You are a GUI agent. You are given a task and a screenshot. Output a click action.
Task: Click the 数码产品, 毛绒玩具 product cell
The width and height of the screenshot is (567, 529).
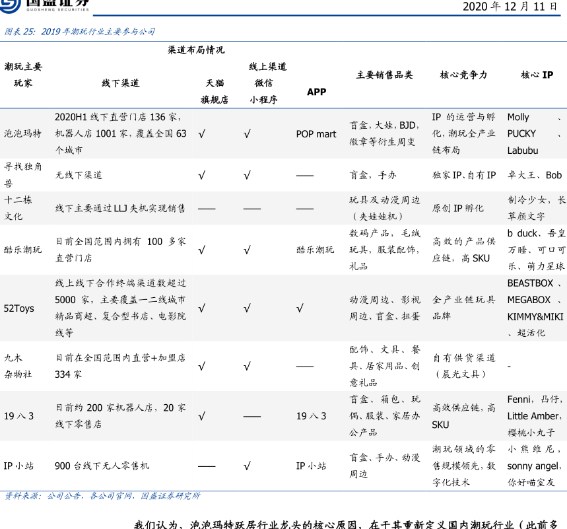pos(384,250)
